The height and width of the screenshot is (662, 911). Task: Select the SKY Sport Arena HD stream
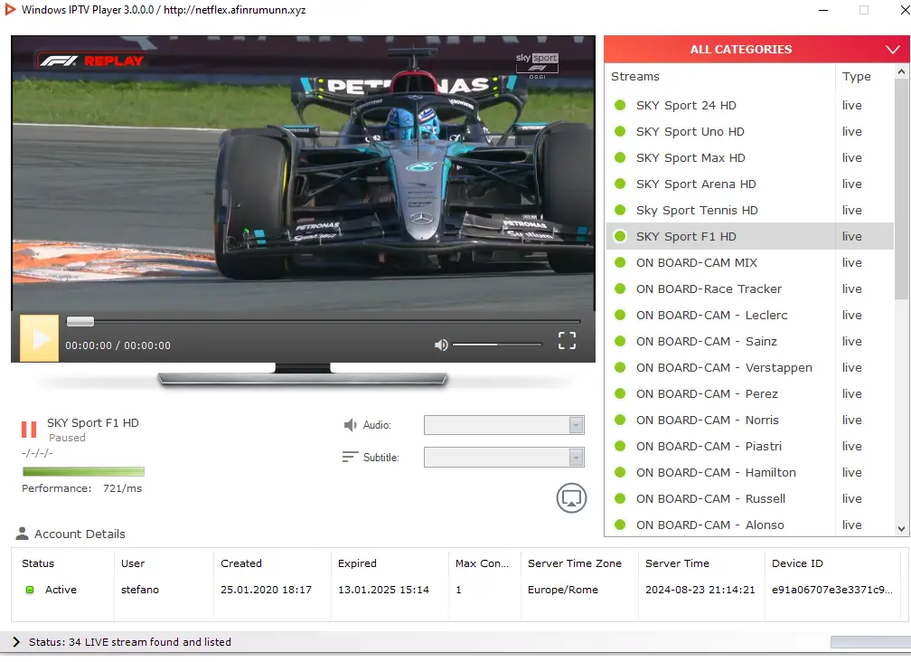click(749, 184)
